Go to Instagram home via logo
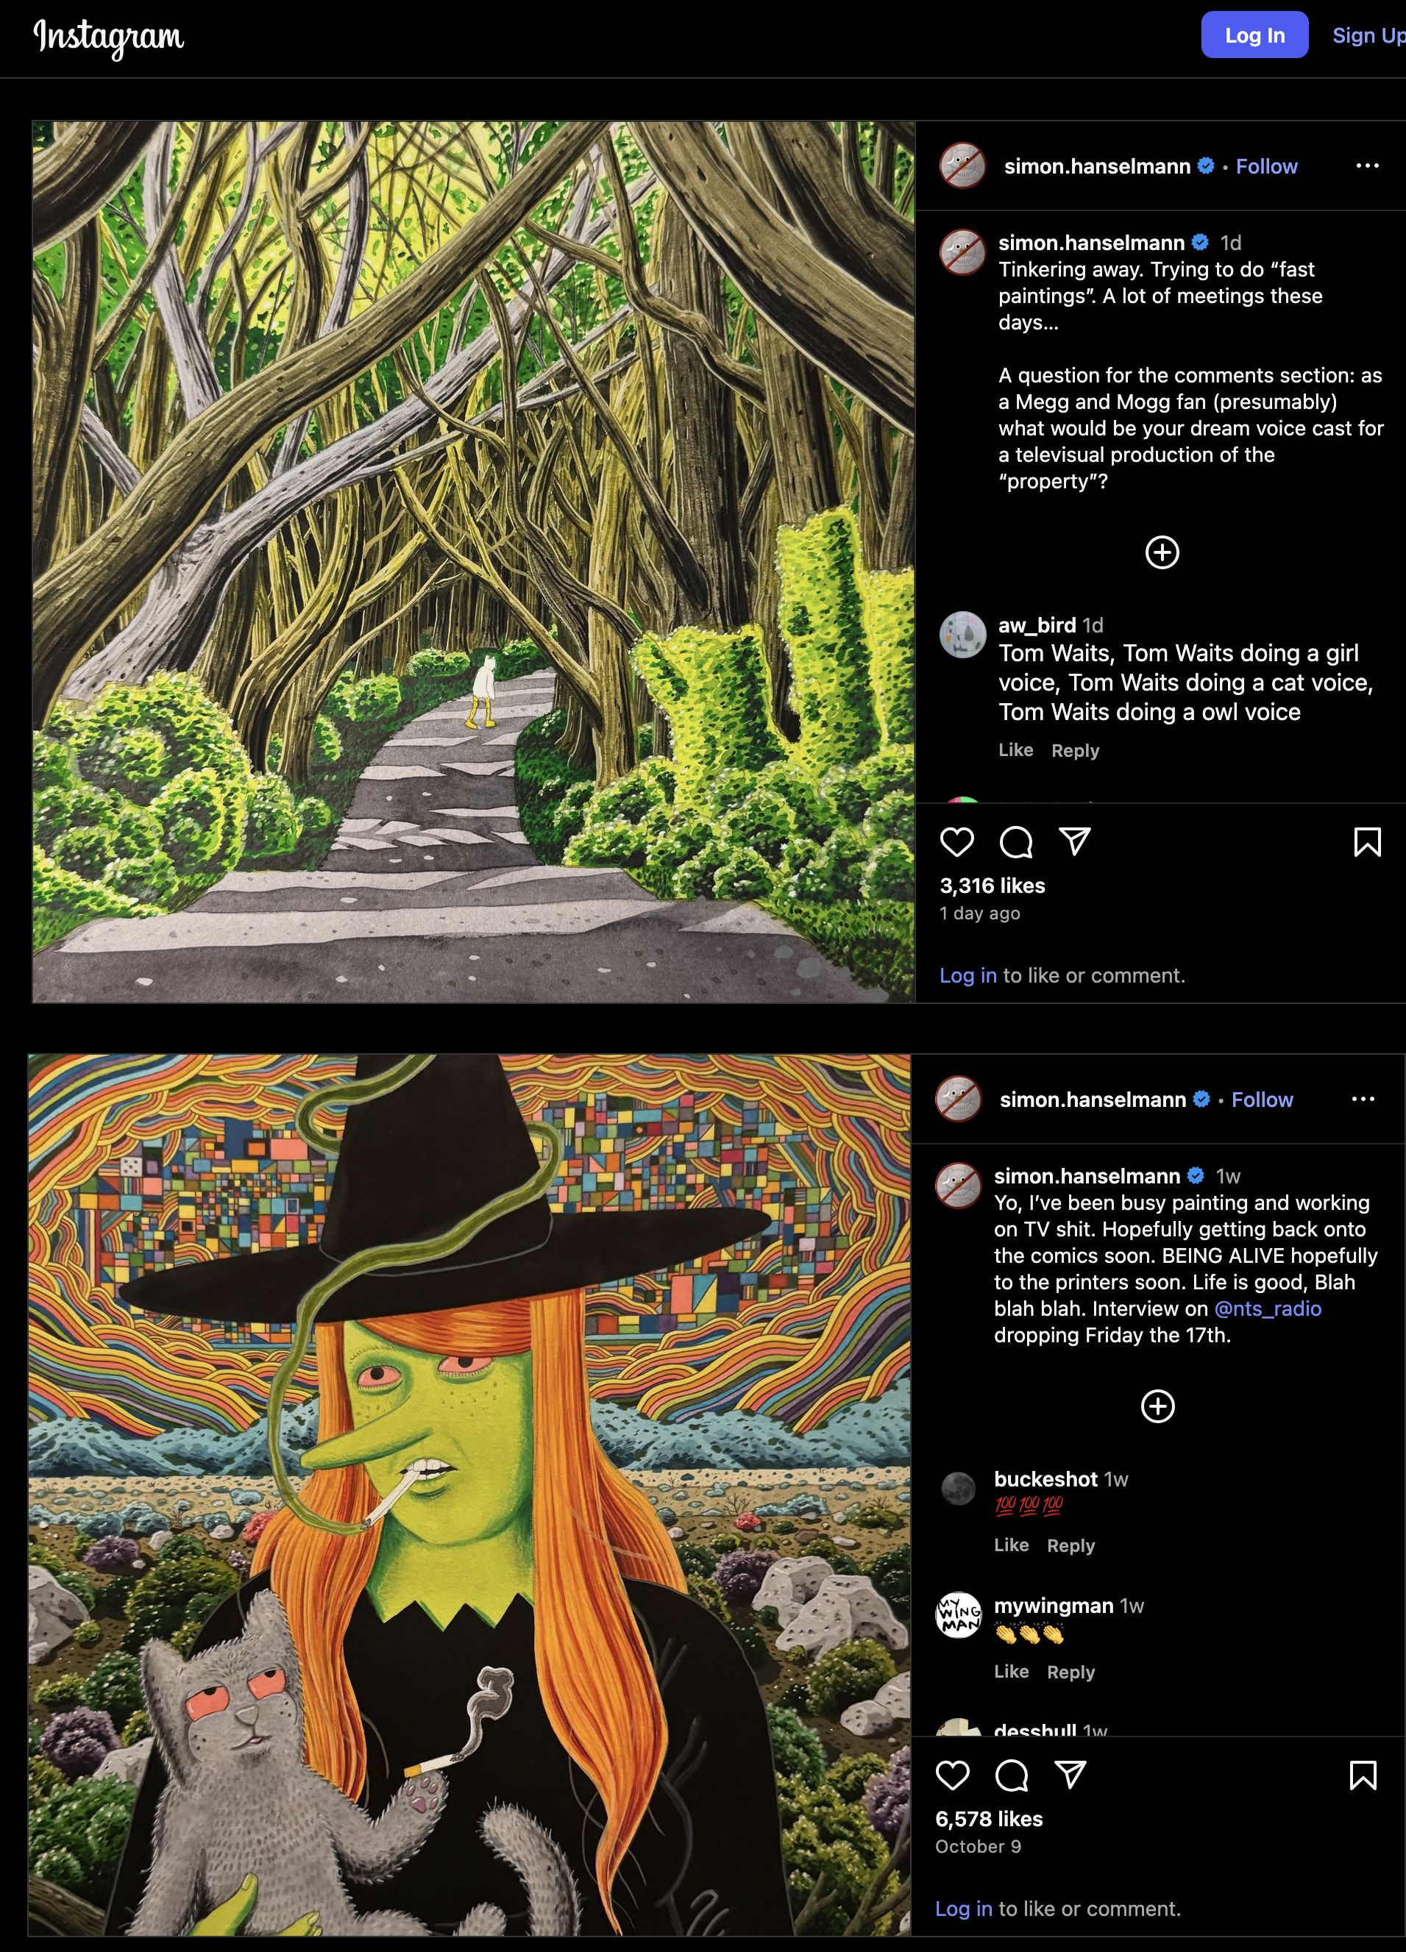Image resolution: width=1406 pixels, height=1952 pixels. [x=108, y=37]
